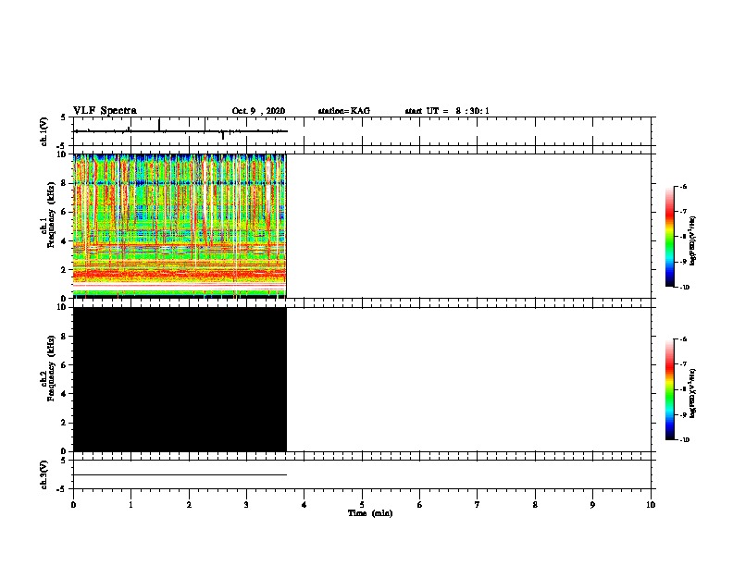
Task: Select the date text "Oct. 9, 2020"
Action: pyautogui.click(x=258, y=111)
